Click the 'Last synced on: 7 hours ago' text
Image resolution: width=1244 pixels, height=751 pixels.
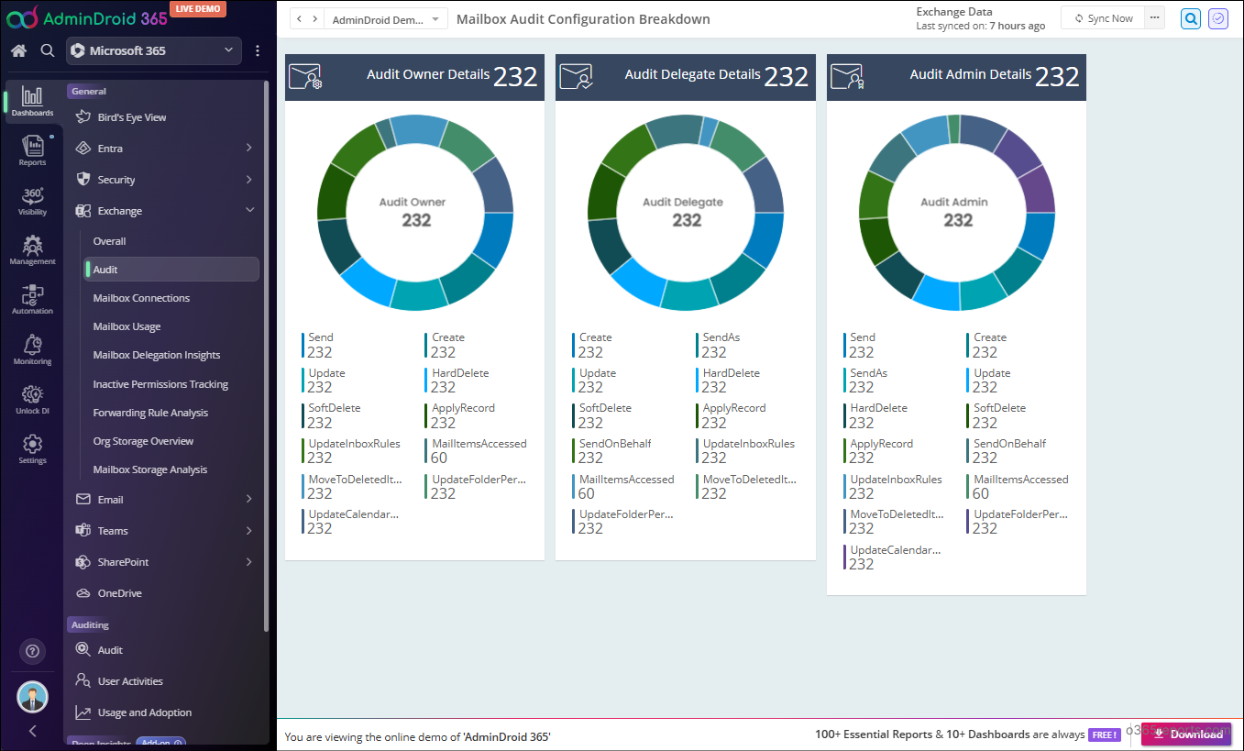[980, 26]
